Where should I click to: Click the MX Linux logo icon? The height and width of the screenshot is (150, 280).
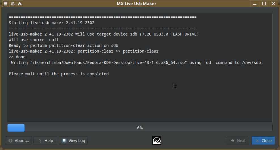[x=157, y=141]
